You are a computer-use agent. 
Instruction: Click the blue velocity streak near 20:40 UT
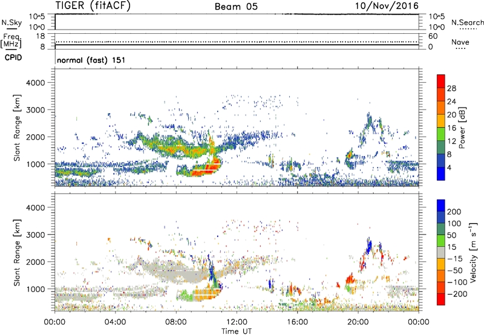(369, 246)
